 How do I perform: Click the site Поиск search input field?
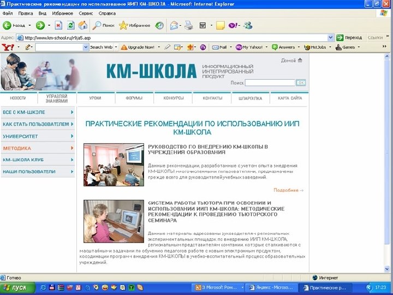pos(270,82)
